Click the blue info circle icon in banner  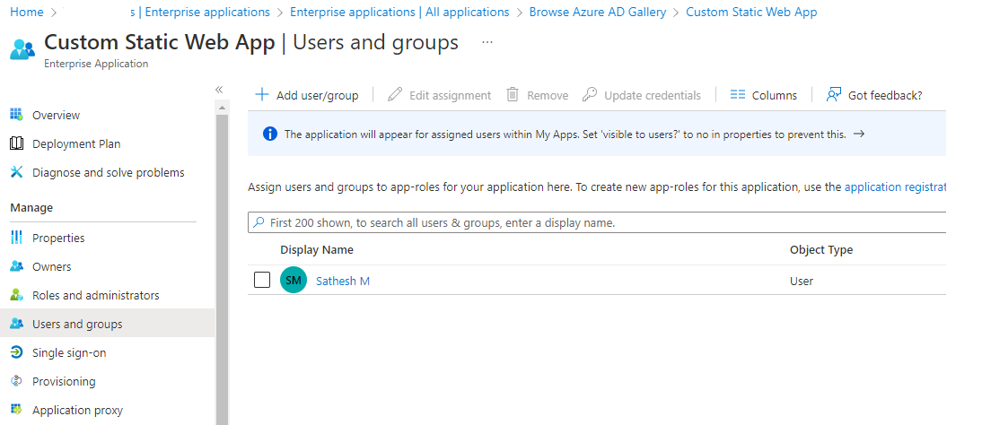270,134
